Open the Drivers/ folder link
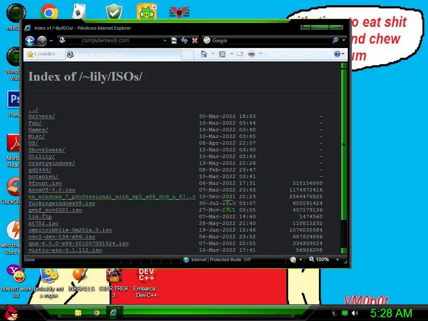The width and height of the screenshot is (428, 321). (41, 116)
